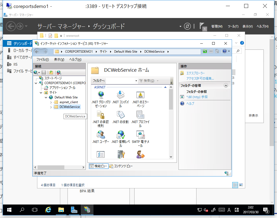The height and width of the screenshot is (218, 277).
Task: Click the ヘルプ link in the 操作 pane
Action: [190, 104]
